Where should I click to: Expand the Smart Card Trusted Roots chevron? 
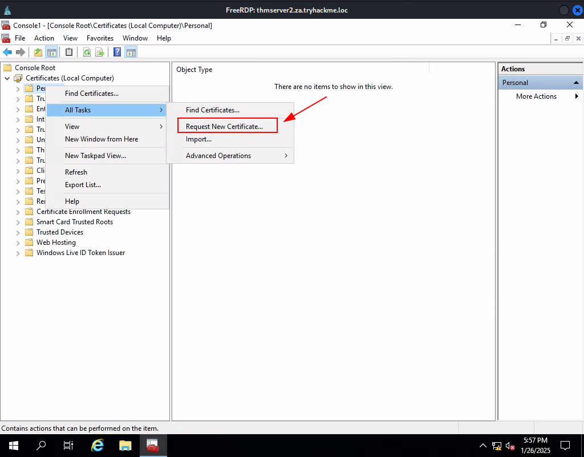click(x=18, y=223)
